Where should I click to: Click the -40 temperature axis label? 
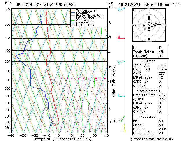[x=11, y=135]
